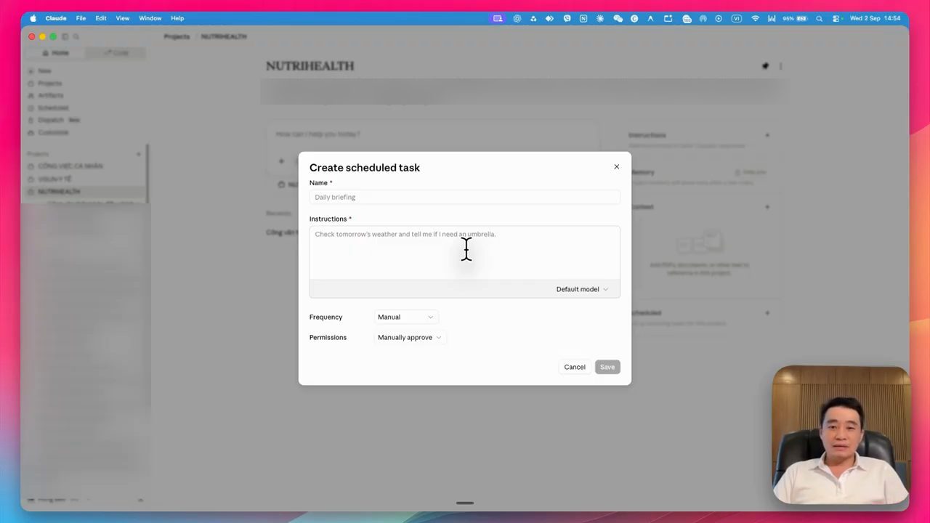Open the Edit menu
This screenshot has height=523, width=930.
click(x=101, y=18)
